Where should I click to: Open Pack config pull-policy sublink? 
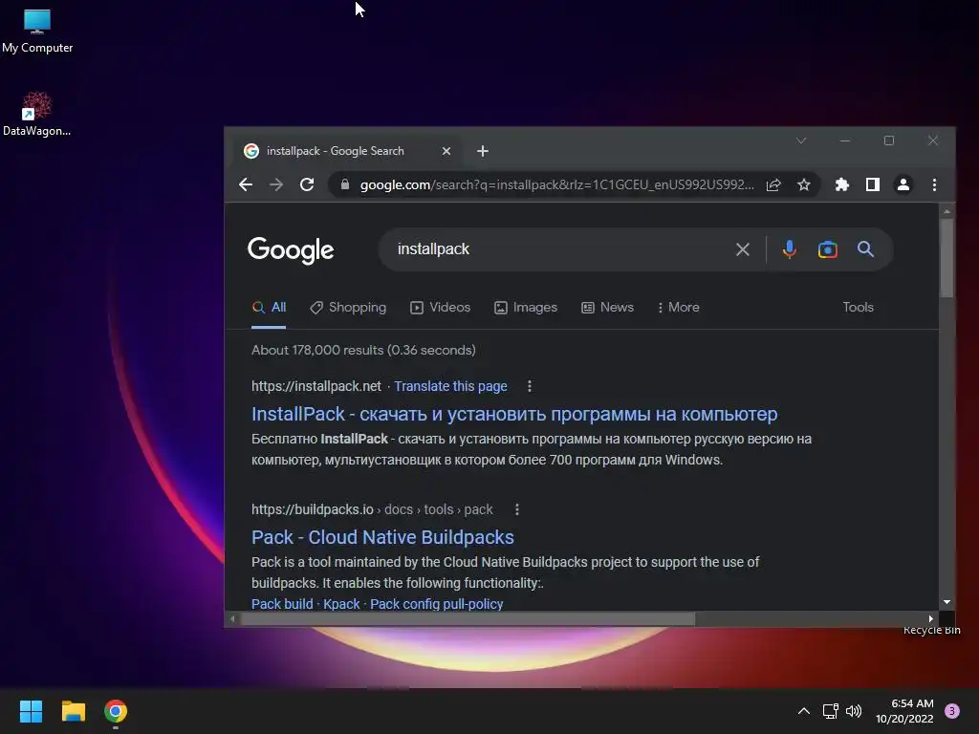[436, 604]
